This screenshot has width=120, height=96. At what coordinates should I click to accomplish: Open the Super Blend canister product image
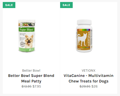[x=27, y=36]
